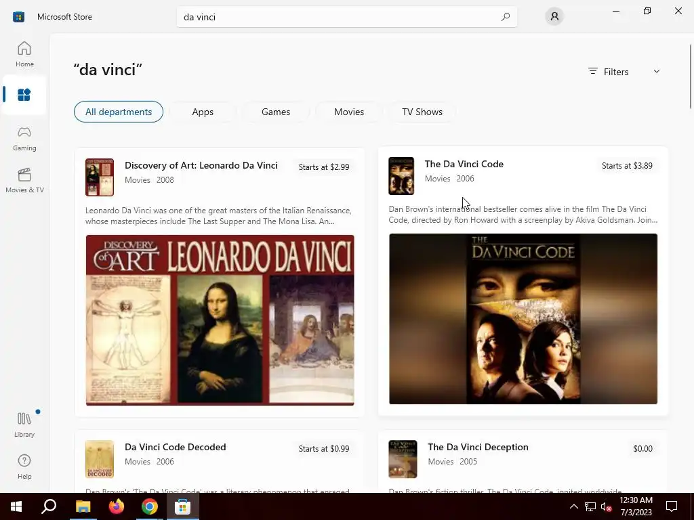Click small Da Vinci Code poster thumbnail
This screenshot has width=694, height=520.
[x=401, y=176]
